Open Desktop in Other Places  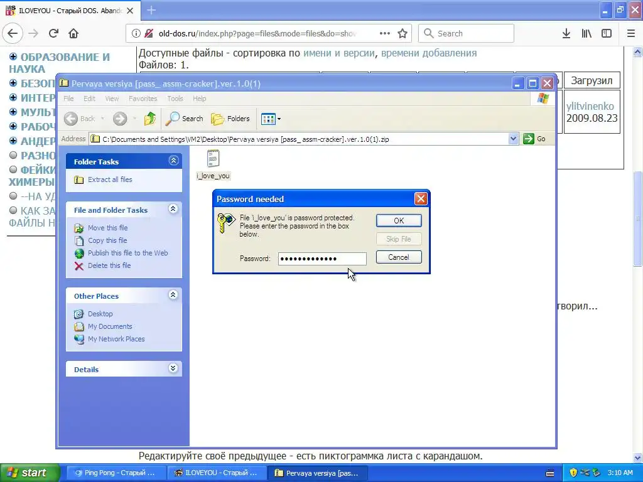(100, 314)
